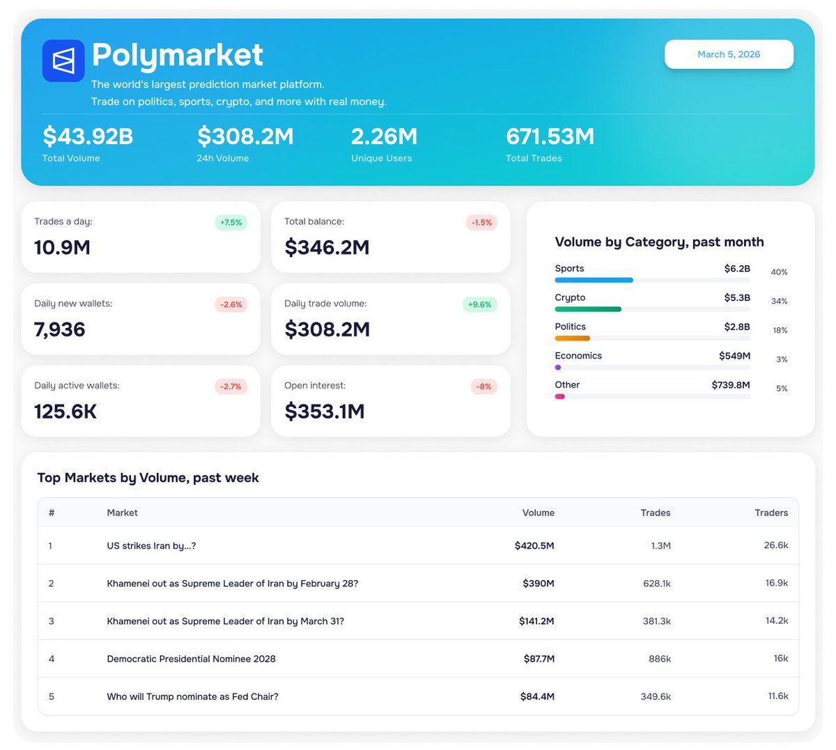
Task: Click the +9.6% badge on Daily trade volume
Action: (x=481, y=304)
